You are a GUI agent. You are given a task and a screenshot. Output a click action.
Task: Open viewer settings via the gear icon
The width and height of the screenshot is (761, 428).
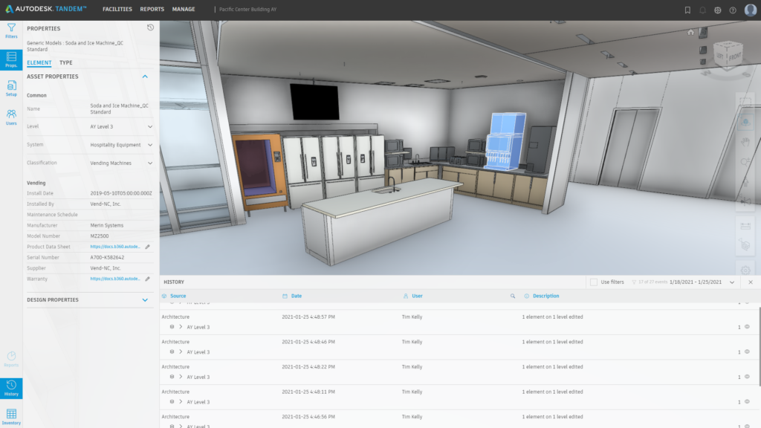pyautogui.click(x=745, y=270)
